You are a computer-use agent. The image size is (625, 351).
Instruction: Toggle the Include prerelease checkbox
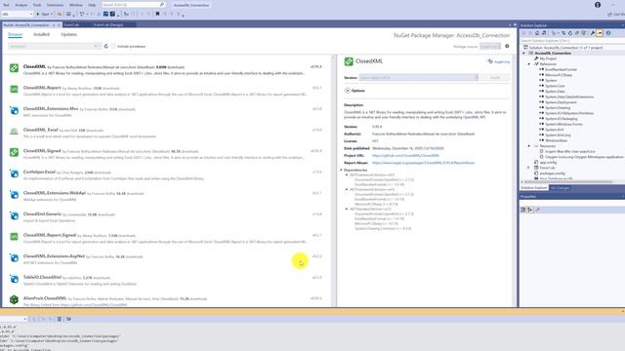[x=113, y=46]
